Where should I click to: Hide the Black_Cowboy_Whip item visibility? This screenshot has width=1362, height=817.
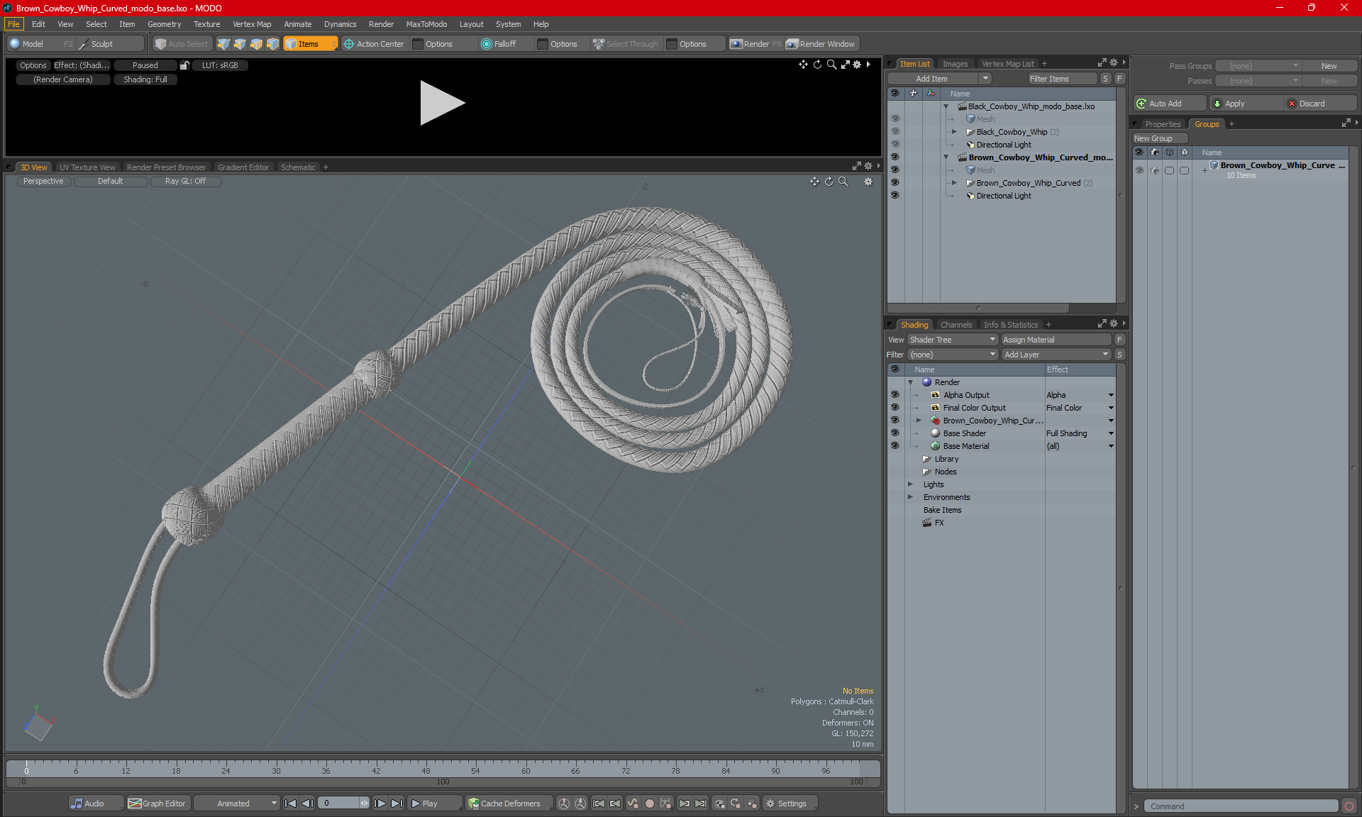(895, 132)
